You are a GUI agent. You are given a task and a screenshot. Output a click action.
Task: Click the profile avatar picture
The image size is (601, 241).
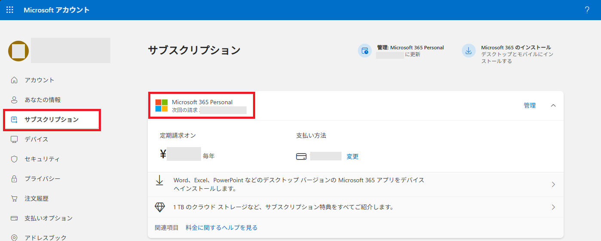tap(18, 51)
